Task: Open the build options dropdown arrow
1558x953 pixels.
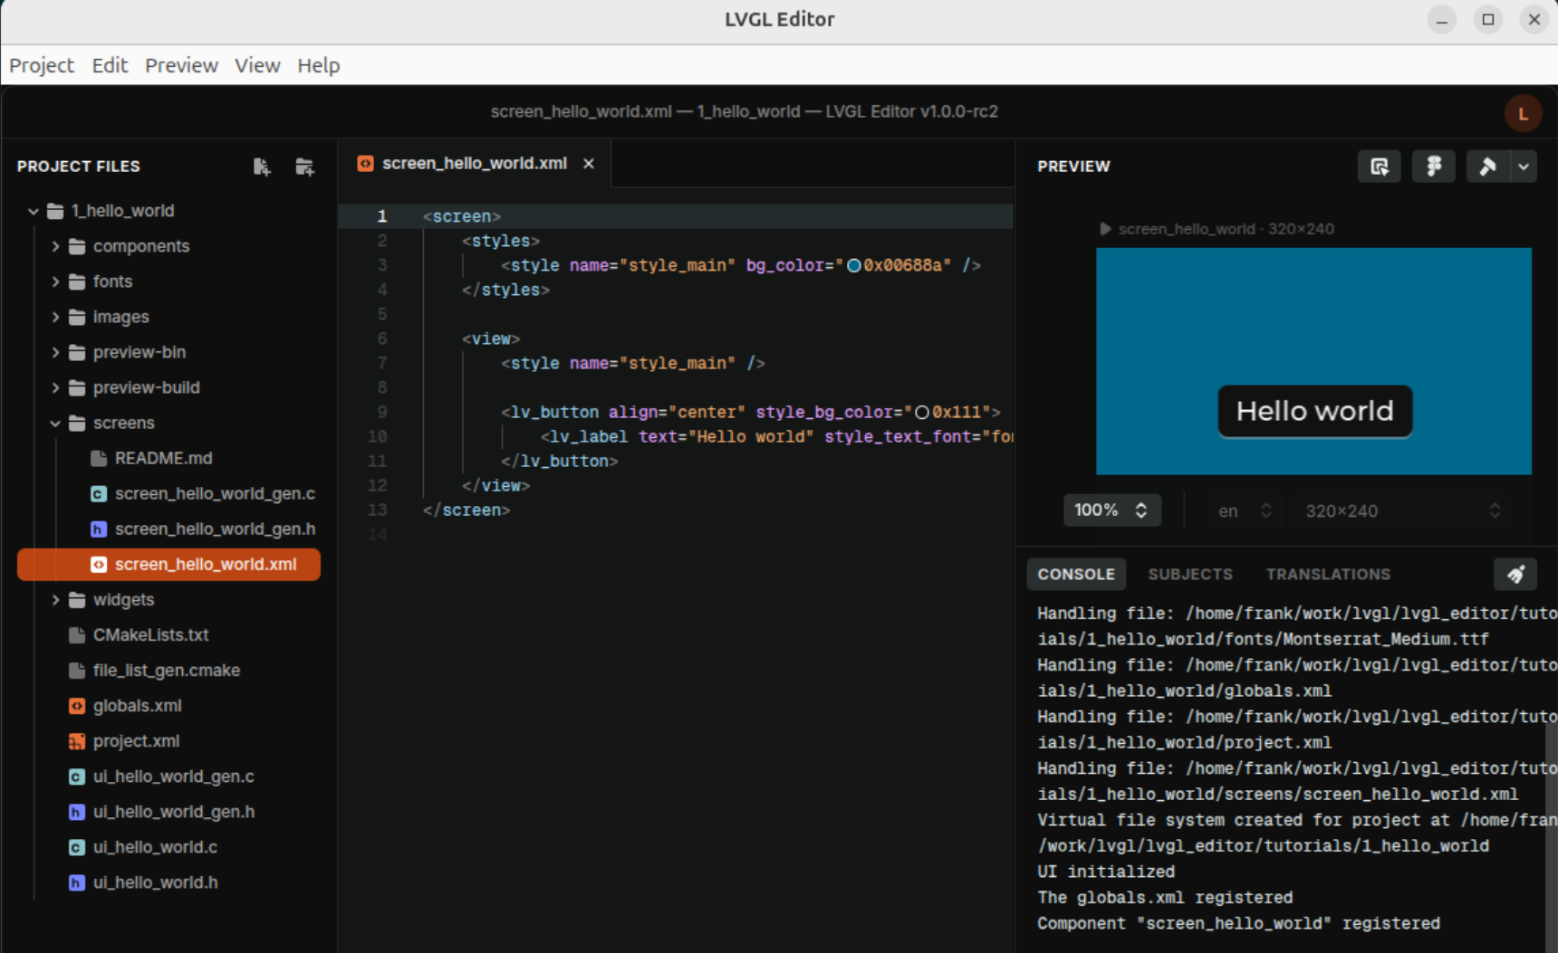Action: click(1524, 167)
